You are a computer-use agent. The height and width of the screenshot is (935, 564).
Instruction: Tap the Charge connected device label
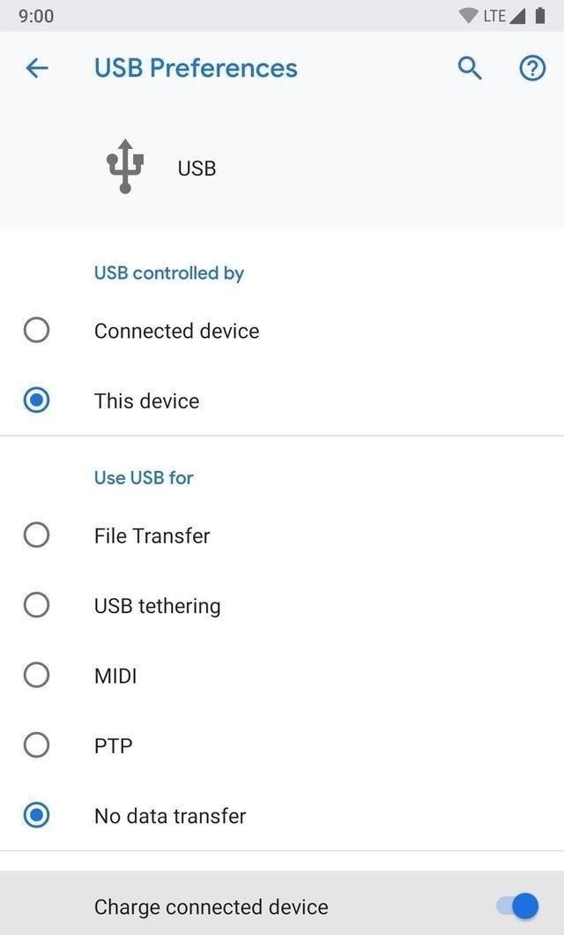pyautogui.click(x=211, y=907)
